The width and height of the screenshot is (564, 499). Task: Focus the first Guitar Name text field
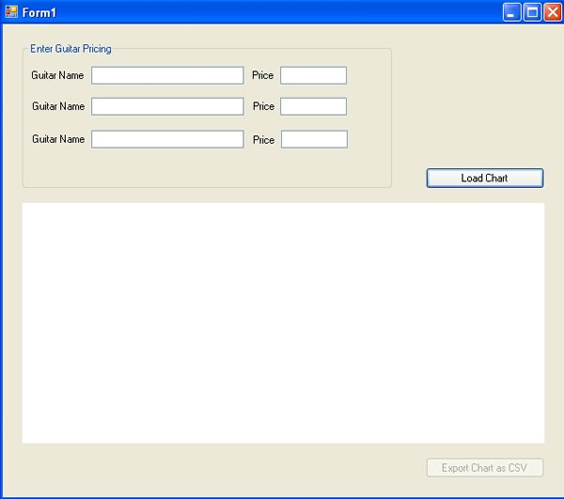(x=167, y=75)
